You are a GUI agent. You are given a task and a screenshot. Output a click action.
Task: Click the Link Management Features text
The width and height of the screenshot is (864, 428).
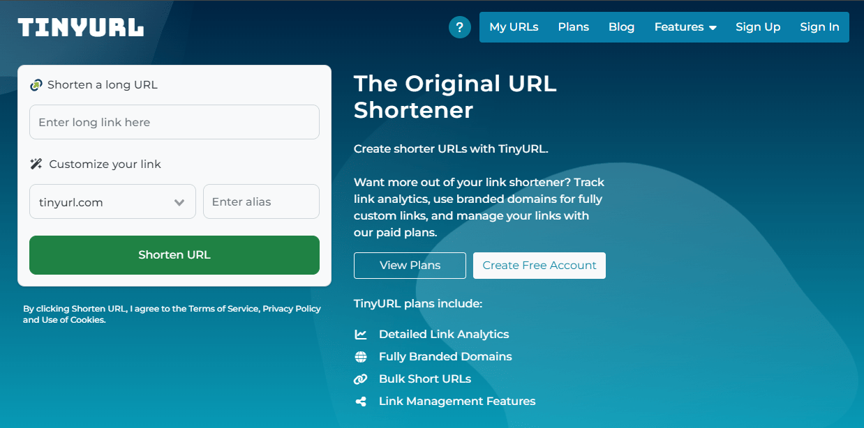pyautogui.click(x=457, y=402)
